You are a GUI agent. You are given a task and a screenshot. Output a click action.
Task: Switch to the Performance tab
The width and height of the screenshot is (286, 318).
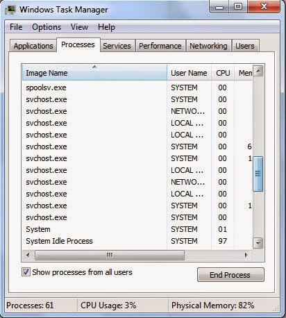coord(160,46)
